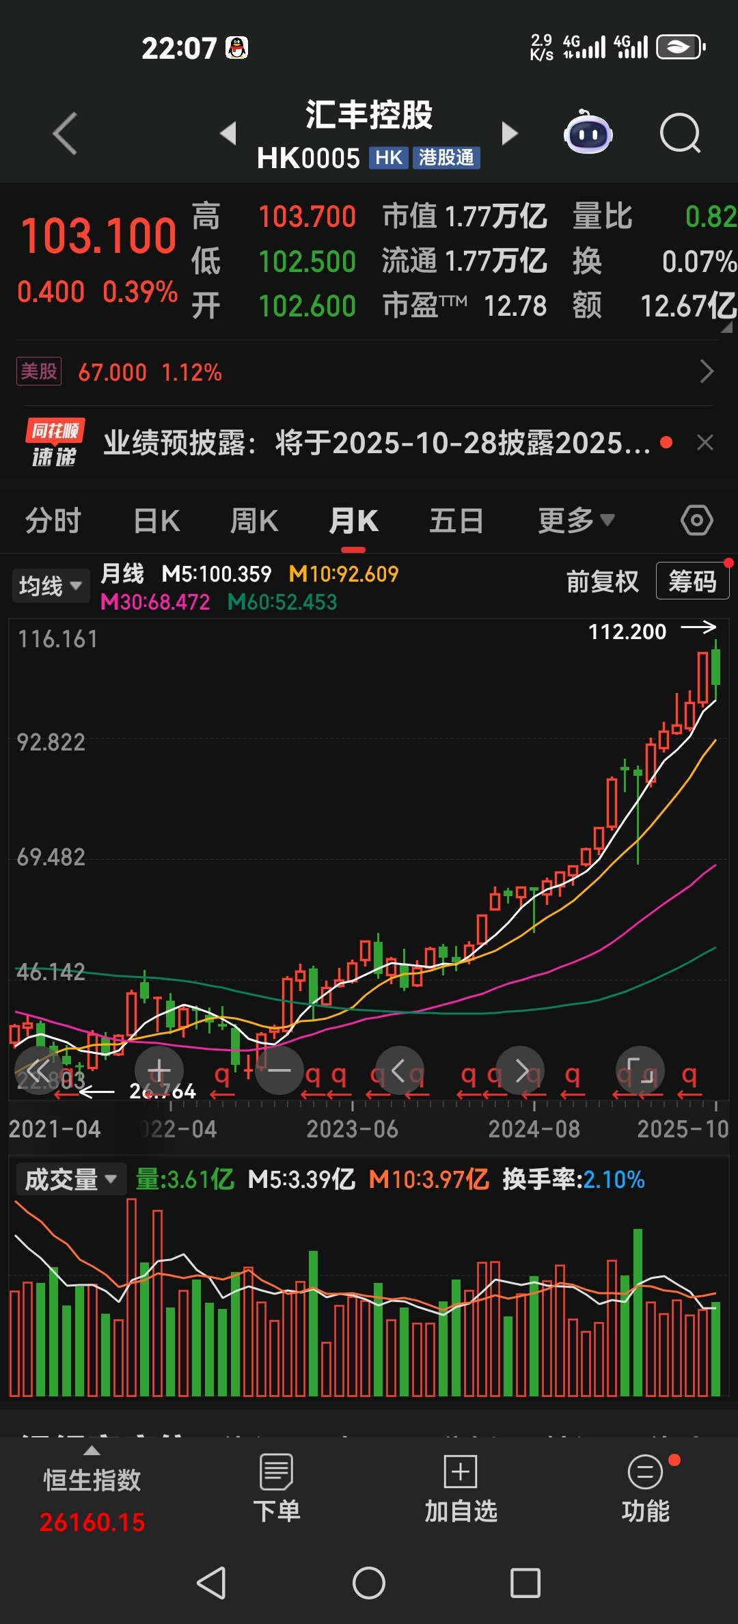This screenshot has width=738, height=1624.
Task: Switch to the 周K weekly chart tab
Action: tap(254, 521)
